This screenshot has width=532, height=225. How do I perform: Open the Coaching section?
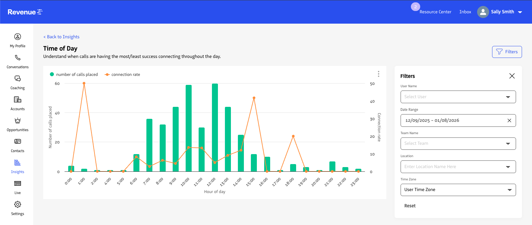[18, 79]
